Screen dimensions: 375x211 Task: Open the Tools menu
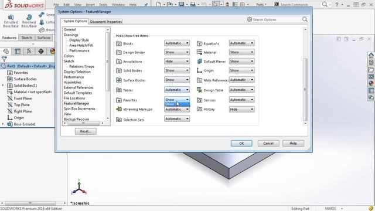(103, 5)
